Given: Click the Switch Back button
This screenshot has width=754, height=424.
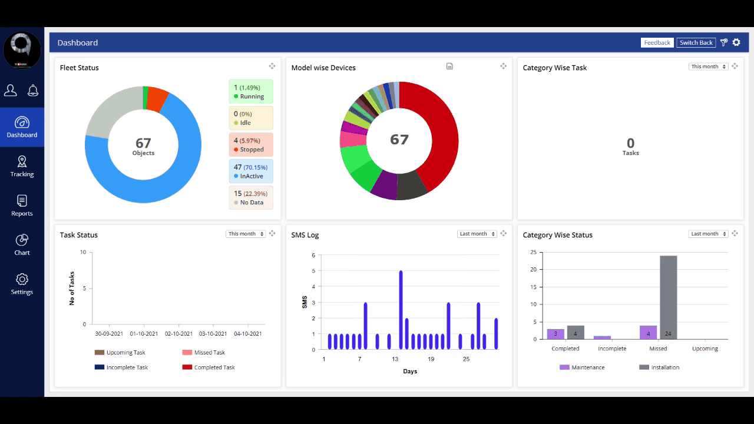Looking at the screenshot, I should tap(696, 42).
